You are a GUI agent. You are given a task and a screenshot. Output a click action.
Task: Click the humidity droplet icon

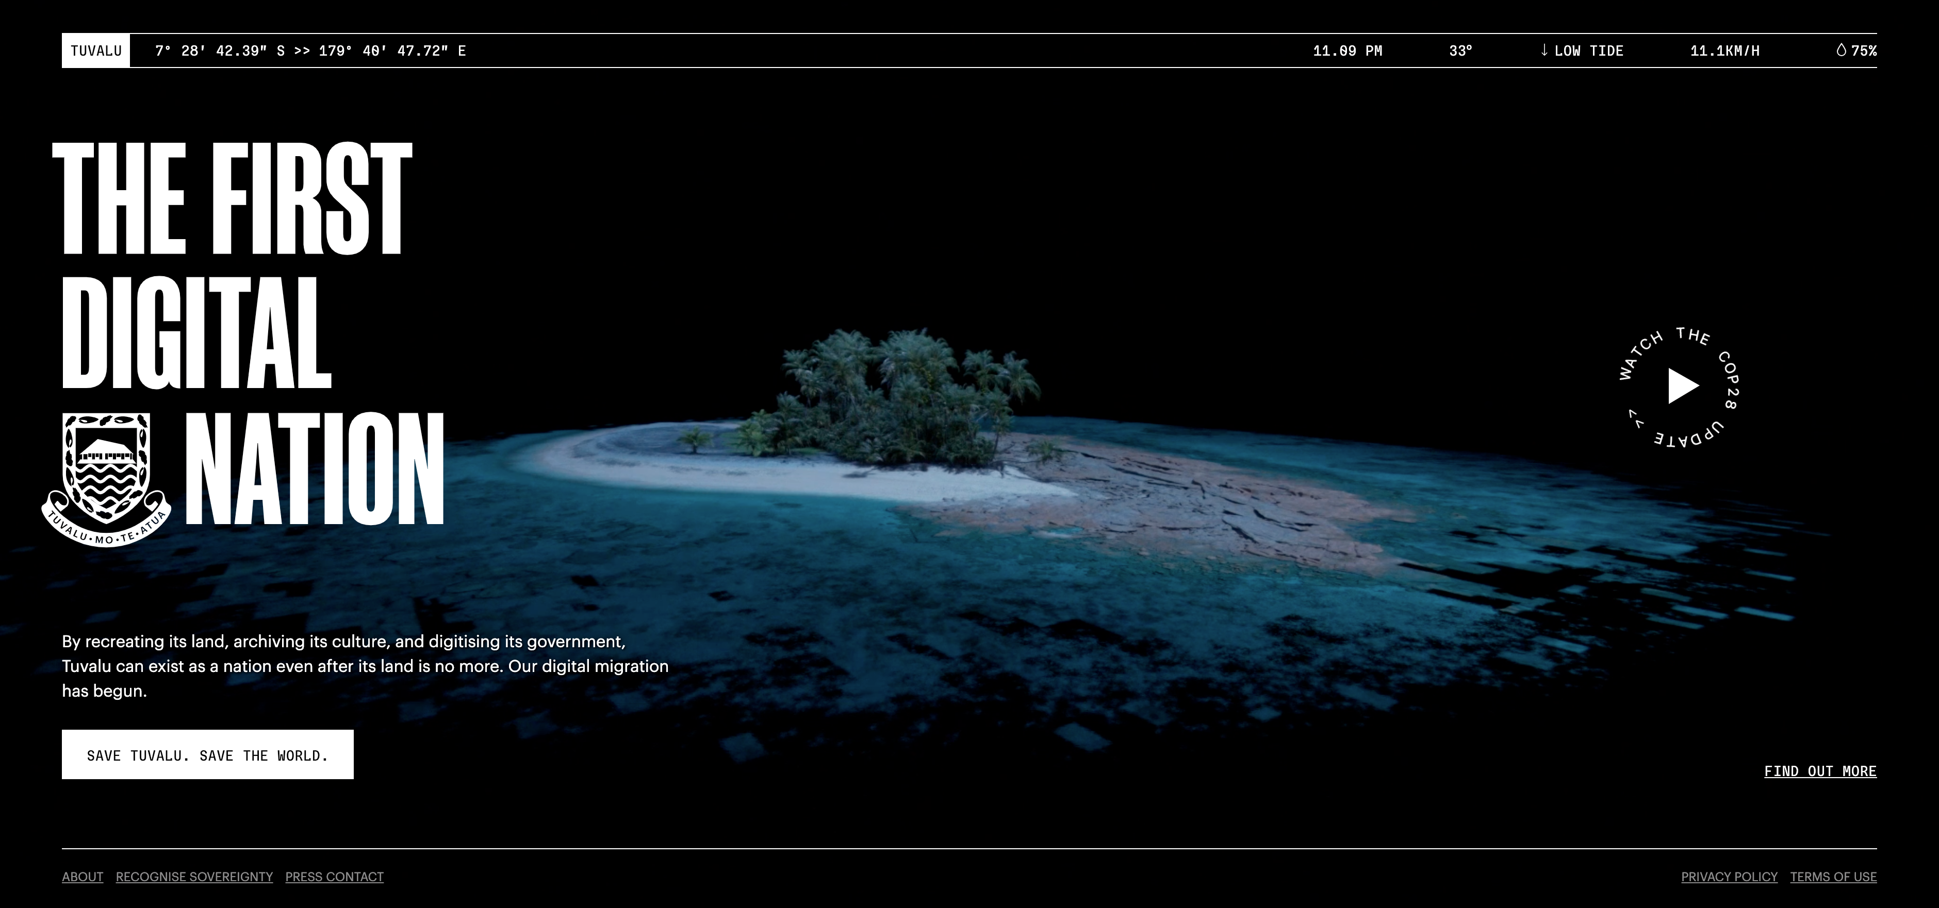click(x=1841, y=51)
